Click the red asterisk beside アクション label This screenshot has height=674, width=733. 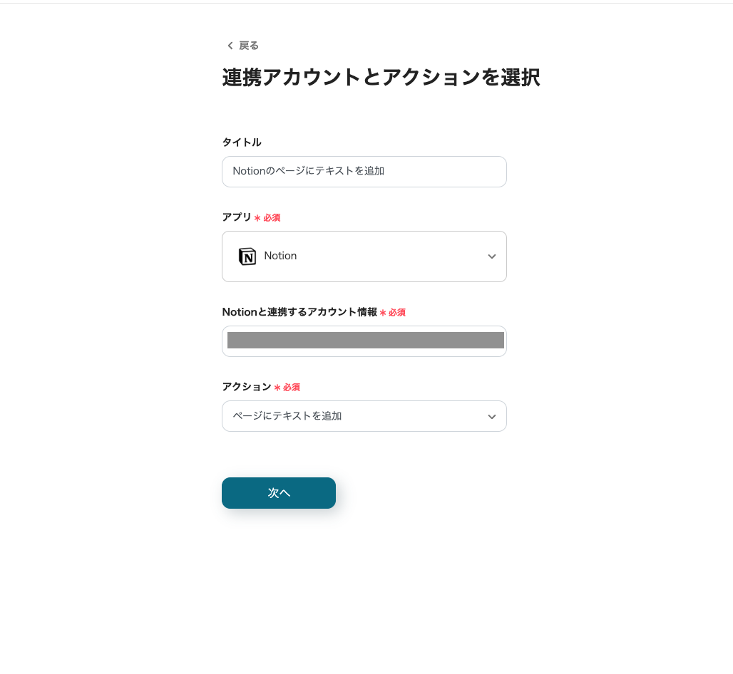coord(277,388)
